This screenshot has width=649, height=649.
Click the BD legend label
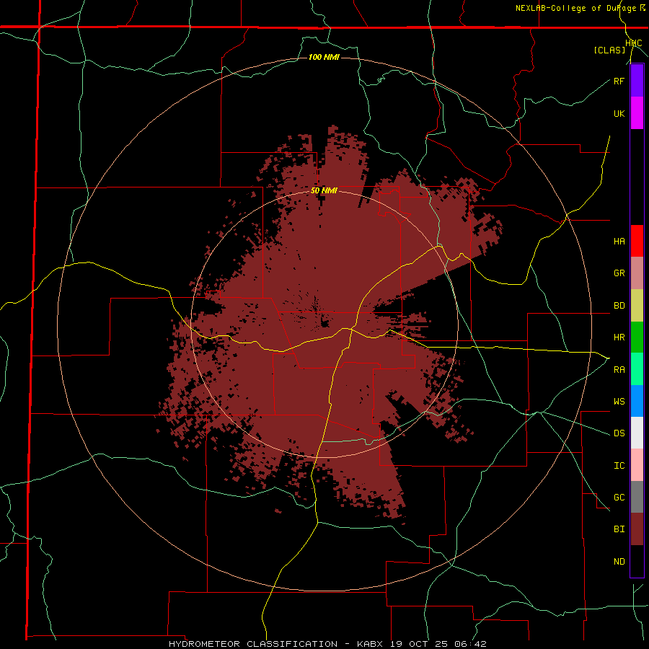pyautogui.click(x=619, y=306)
